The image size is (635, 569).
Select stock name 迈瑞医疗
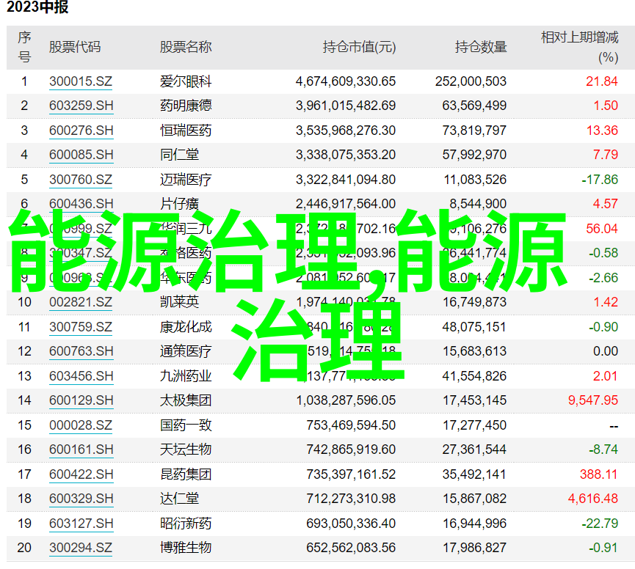click(x=186, y=180)
